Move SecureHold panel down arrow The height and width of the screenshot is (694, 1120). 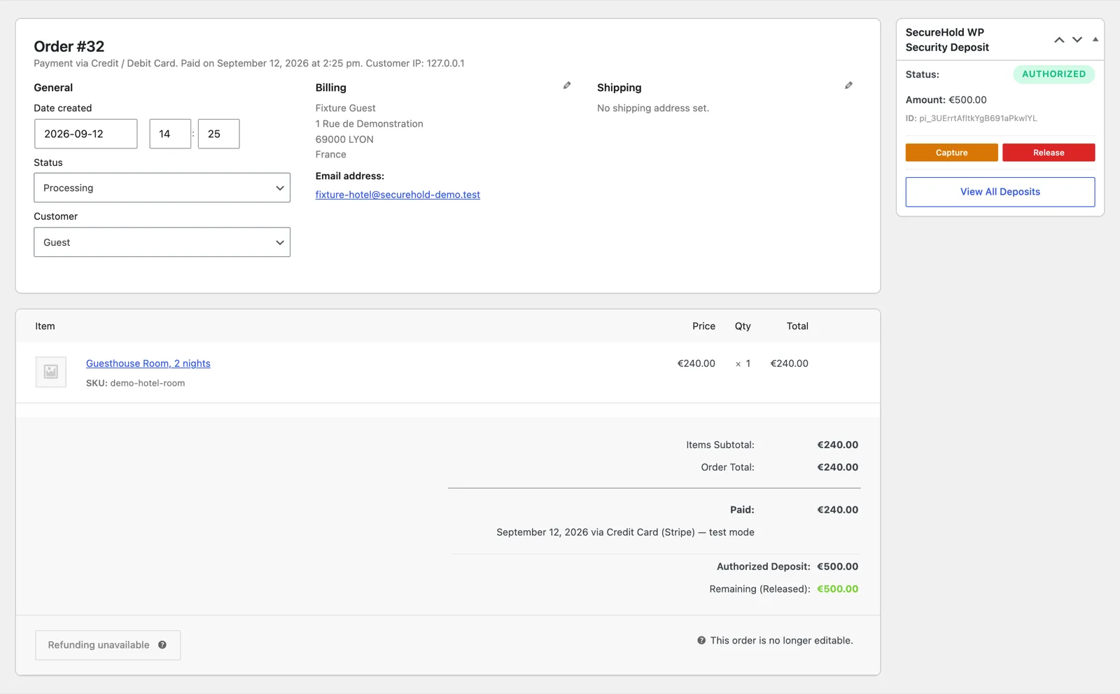(1077, 40)
